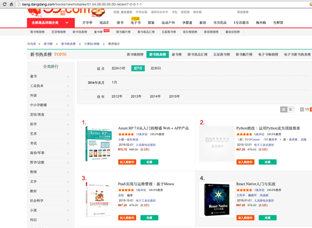Expand the 哲学/宗教 category plus icon
312x228 pixels.
68,163
